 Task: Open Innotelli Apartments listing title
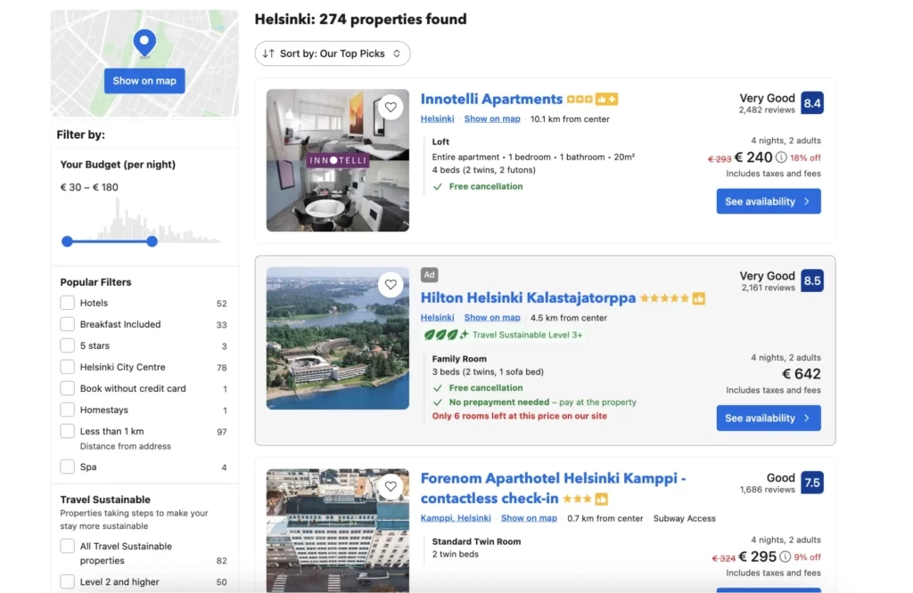coord(491,100)
